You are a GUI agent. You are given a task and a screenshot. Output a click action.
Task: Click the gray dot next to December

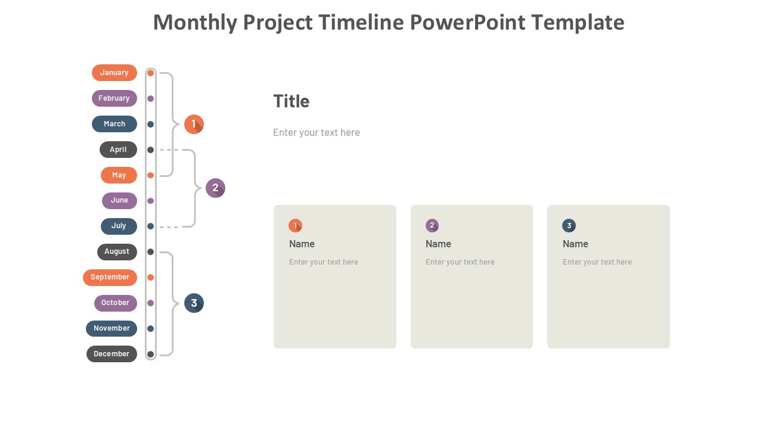[151, 355]
